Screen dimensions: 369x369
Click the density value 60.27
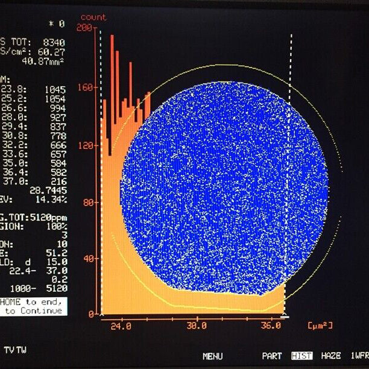click(51, 52)
